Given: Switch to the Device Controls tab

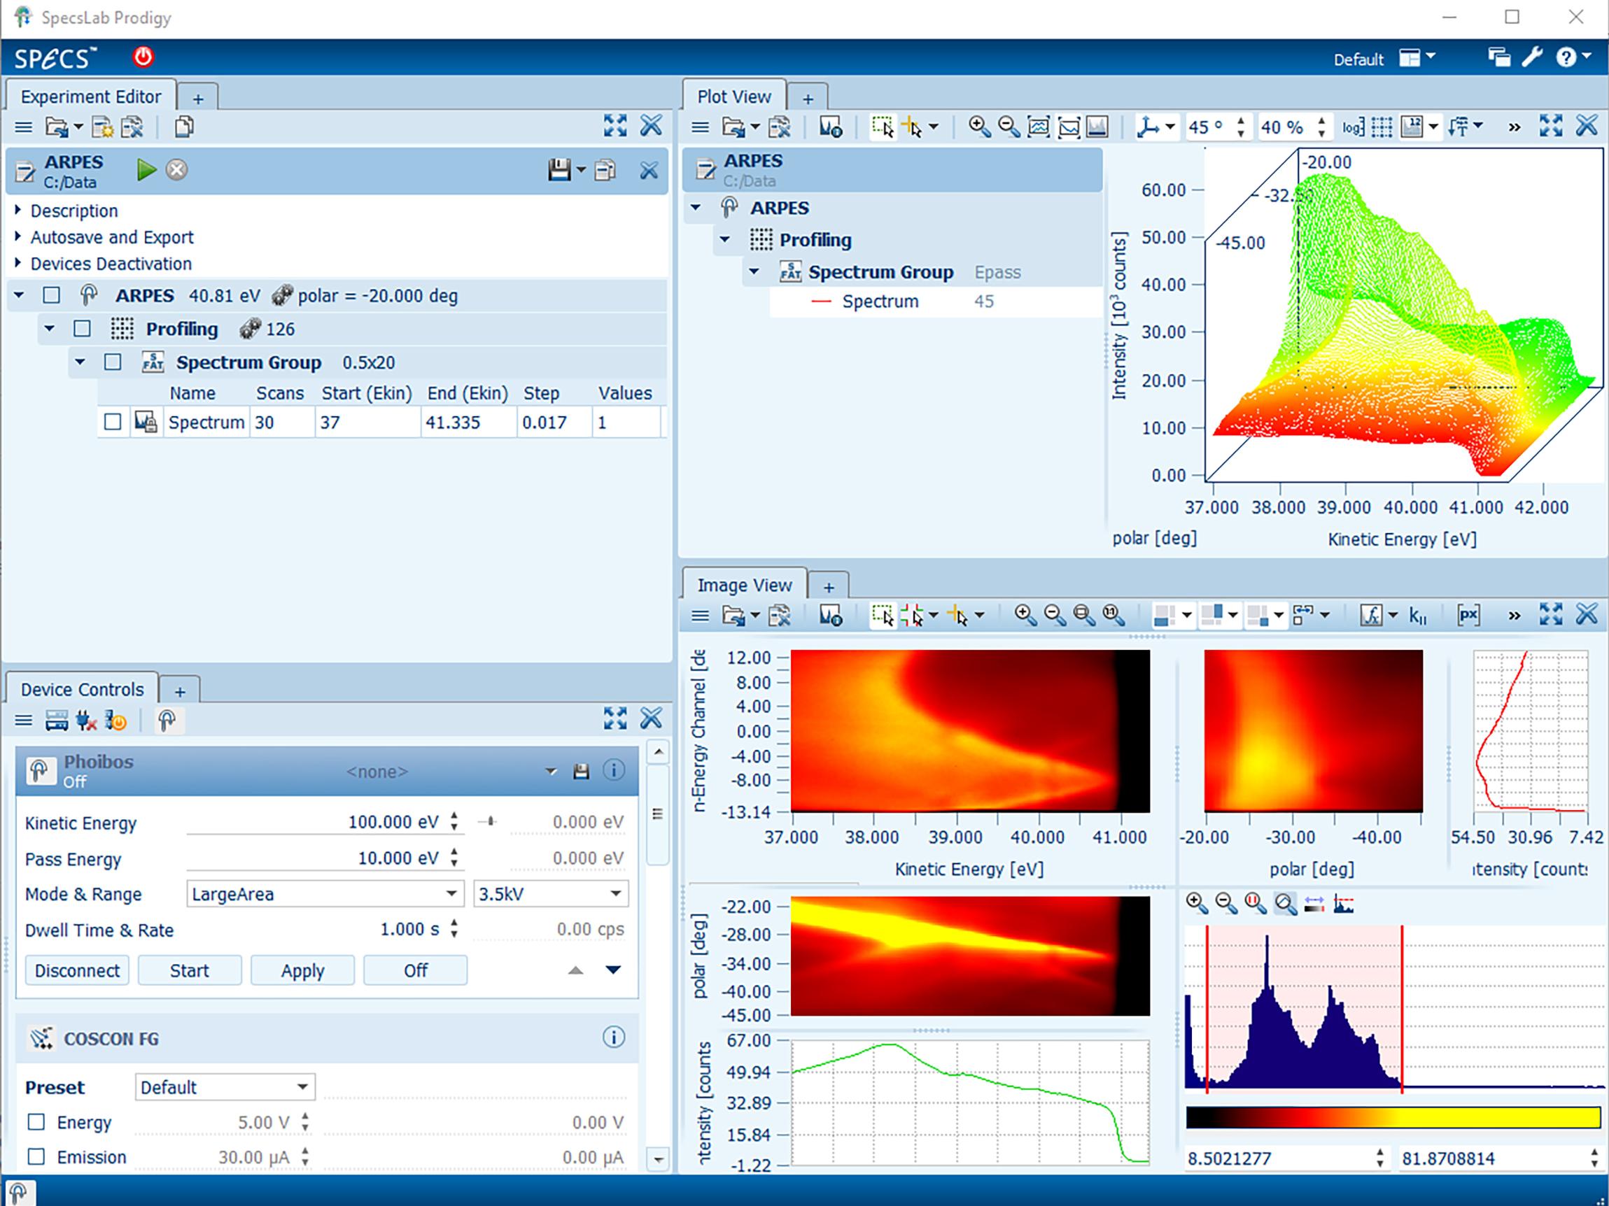Looking at the screenshot, I should coord(81,688).
